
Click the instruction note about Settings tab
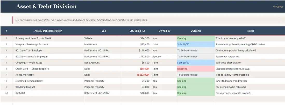[x=81, y=20]
